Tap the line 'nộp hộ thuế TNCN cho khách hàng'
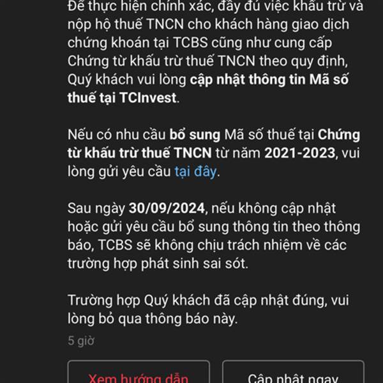Viewport: 383px width, 383px height. pyautogui.click(x=208, y=25)
